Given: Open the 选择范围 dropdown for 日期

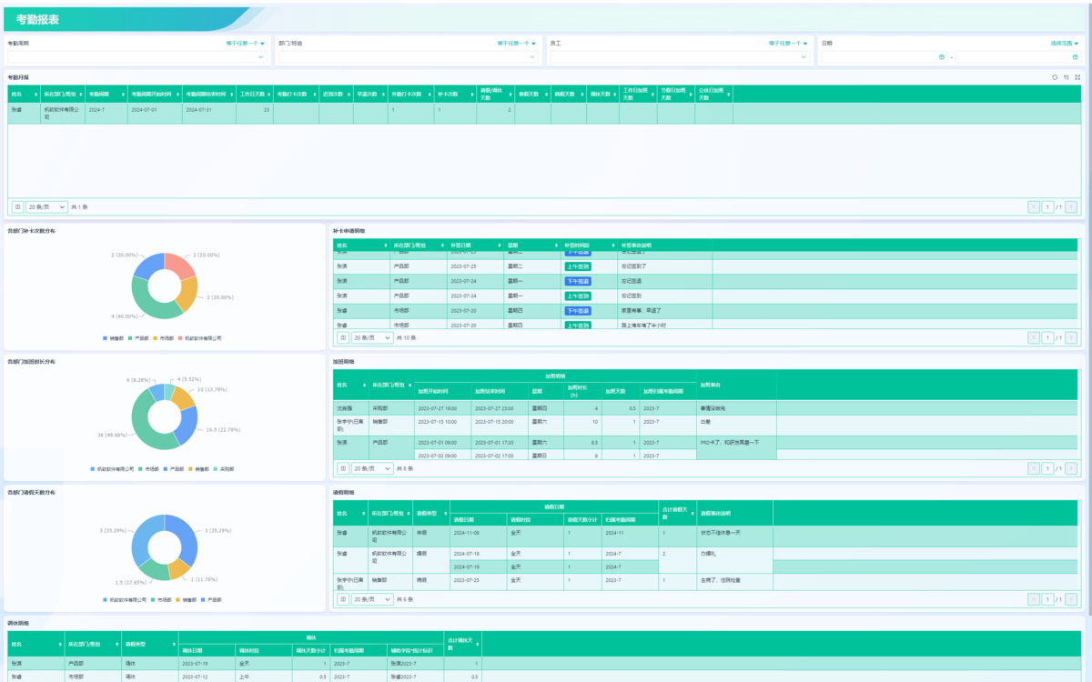Looking at the screenshot, I should tap(1064, 43).
